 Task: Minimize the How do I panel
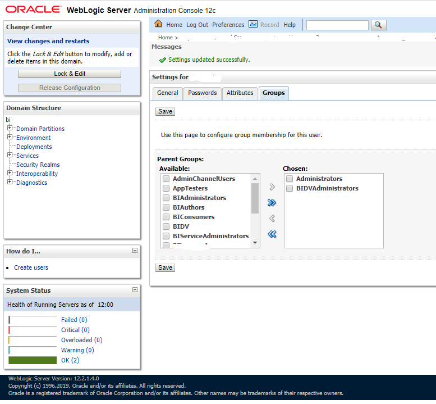click(x=135, y=251)
